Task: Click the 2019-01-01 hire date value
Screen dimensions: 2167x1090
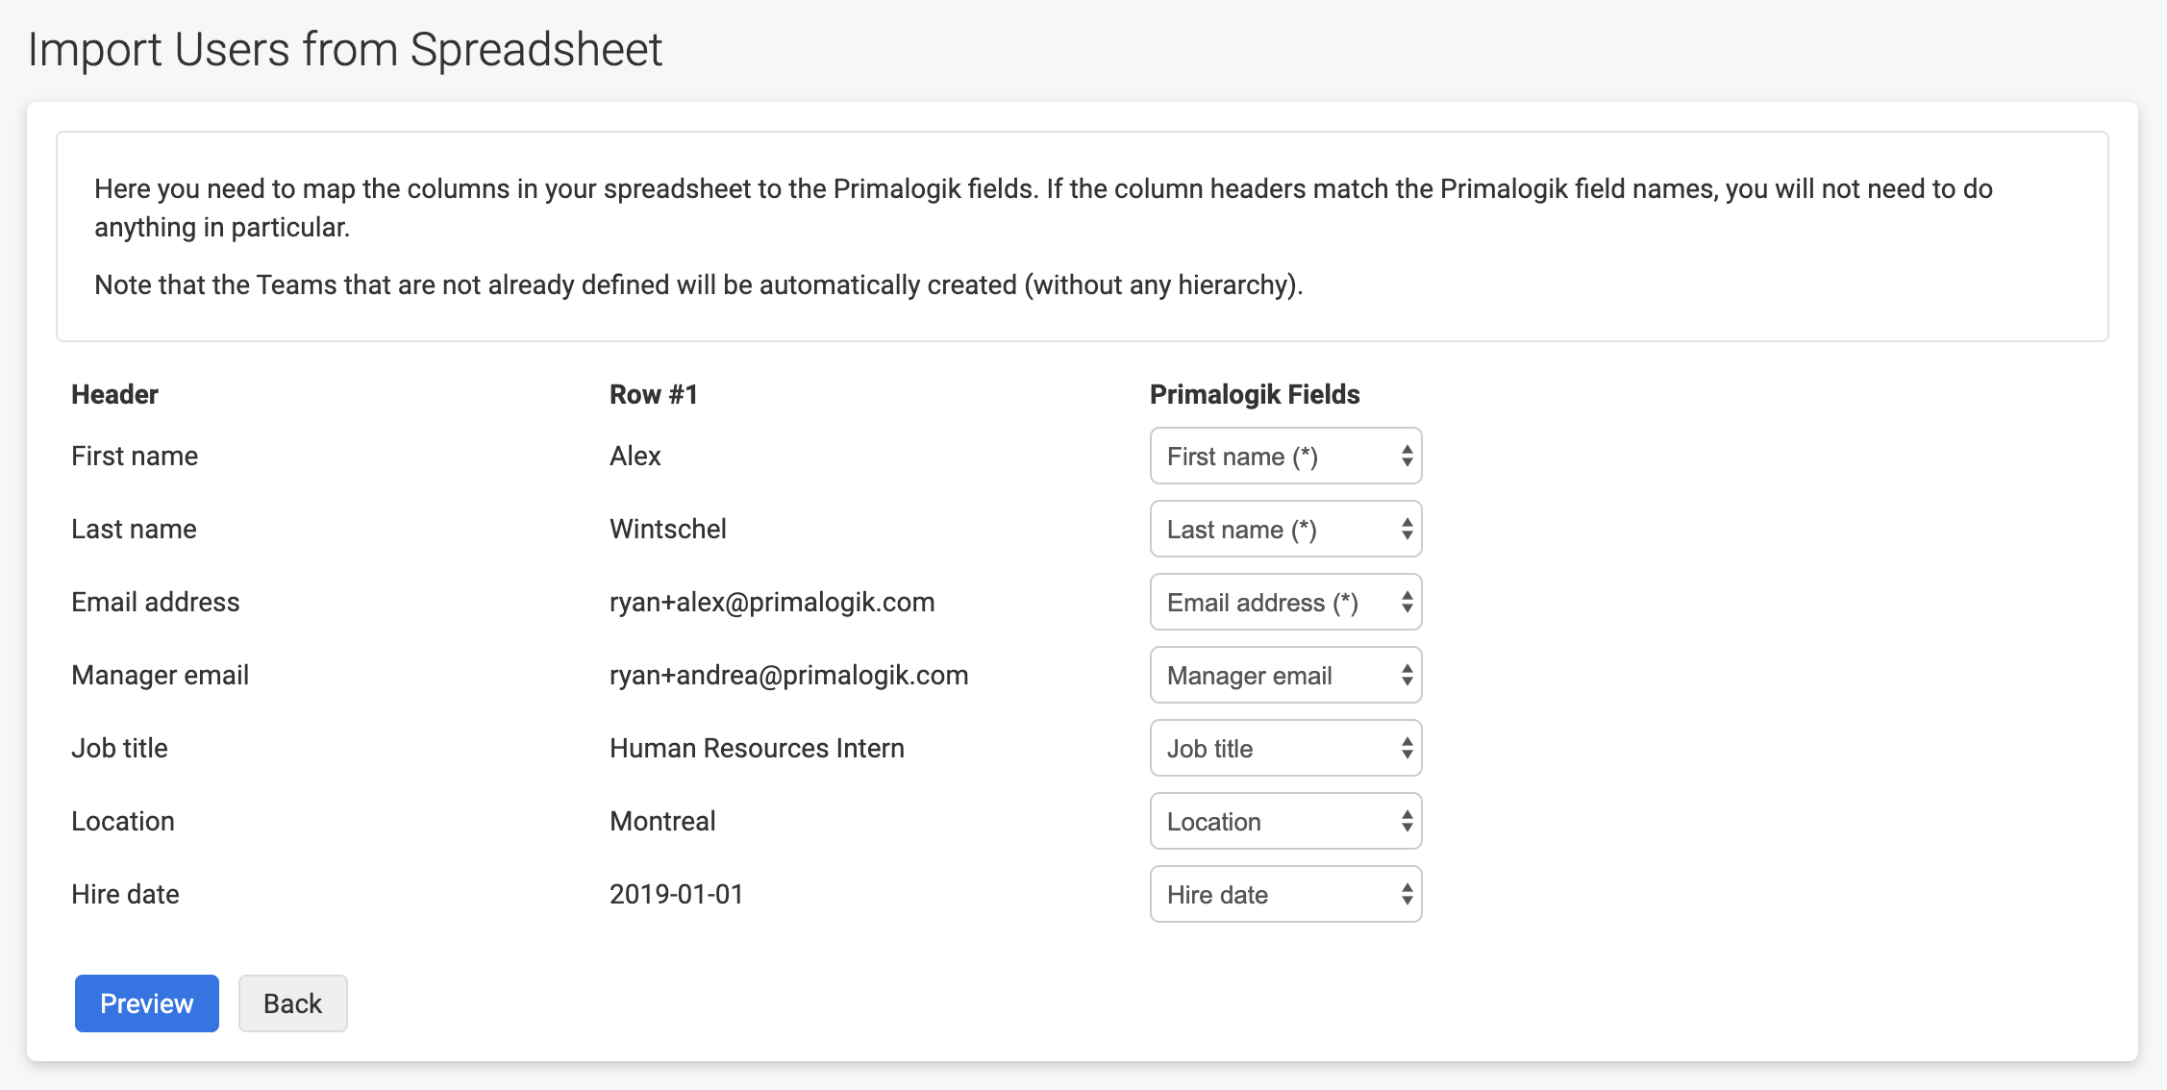Action: [x=677, y=895]
